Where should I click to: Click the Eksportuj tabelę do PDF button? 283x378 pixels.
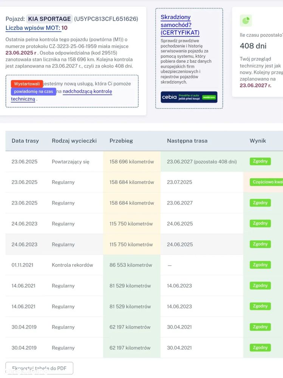tap(39, 368)
